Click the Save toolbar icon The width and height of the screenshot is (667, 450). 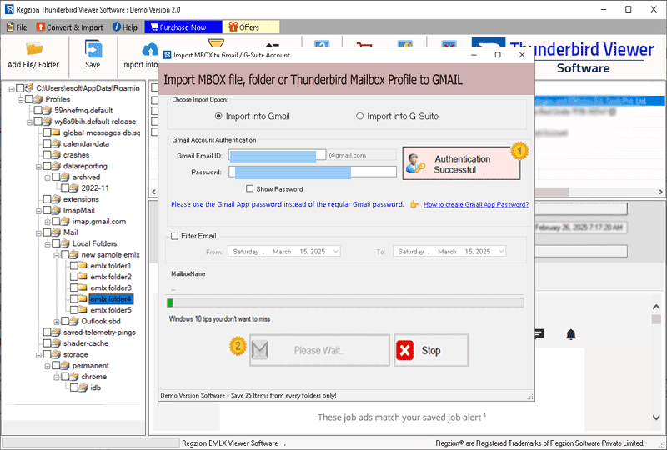click(x=93, y=48)
